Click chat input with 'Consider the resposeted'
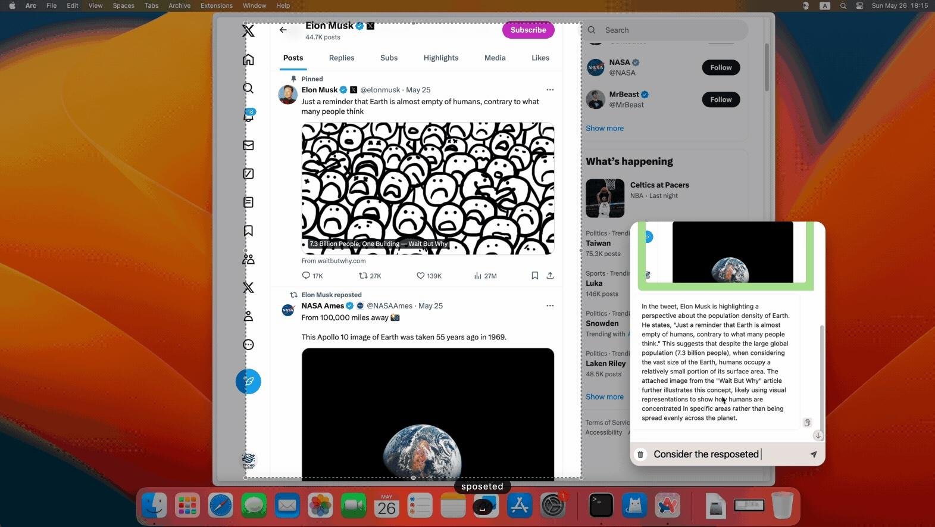The width and height of the screenshot is (935, 527). (x=726, y=454)
